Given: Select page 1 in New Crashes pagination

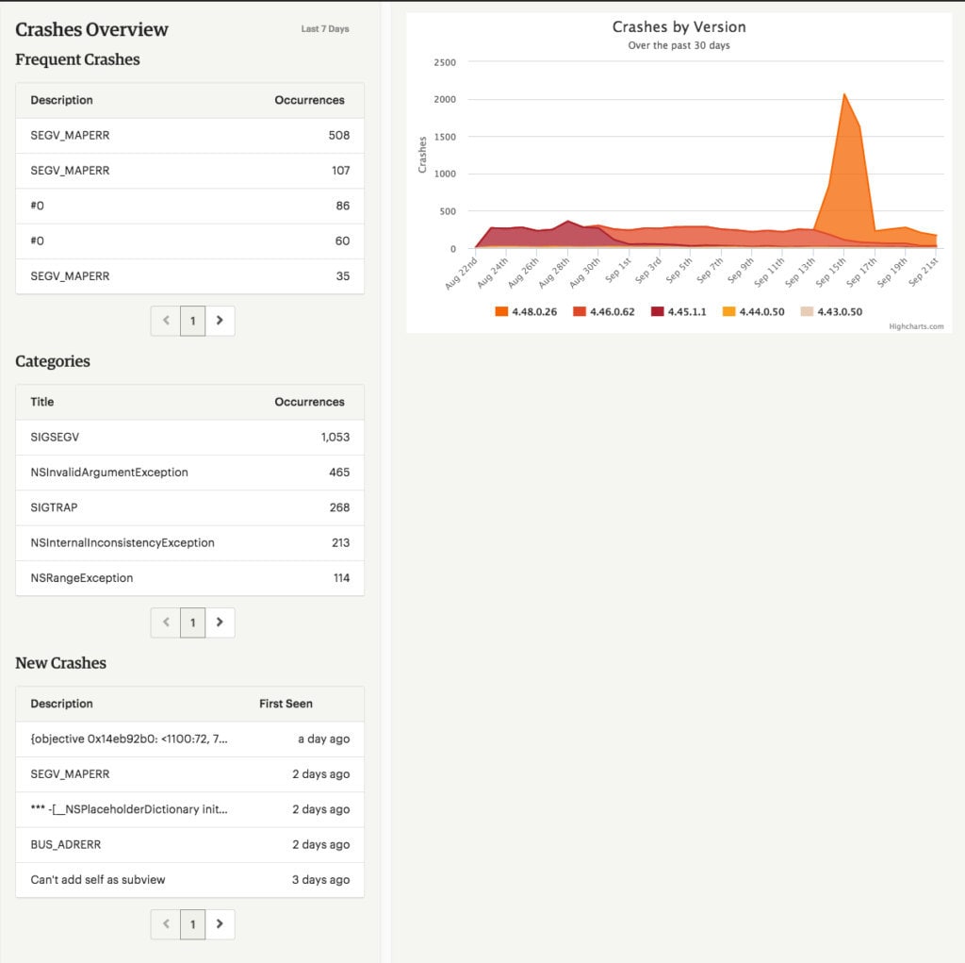Looking at the screenshot, I should click(192, 924).
